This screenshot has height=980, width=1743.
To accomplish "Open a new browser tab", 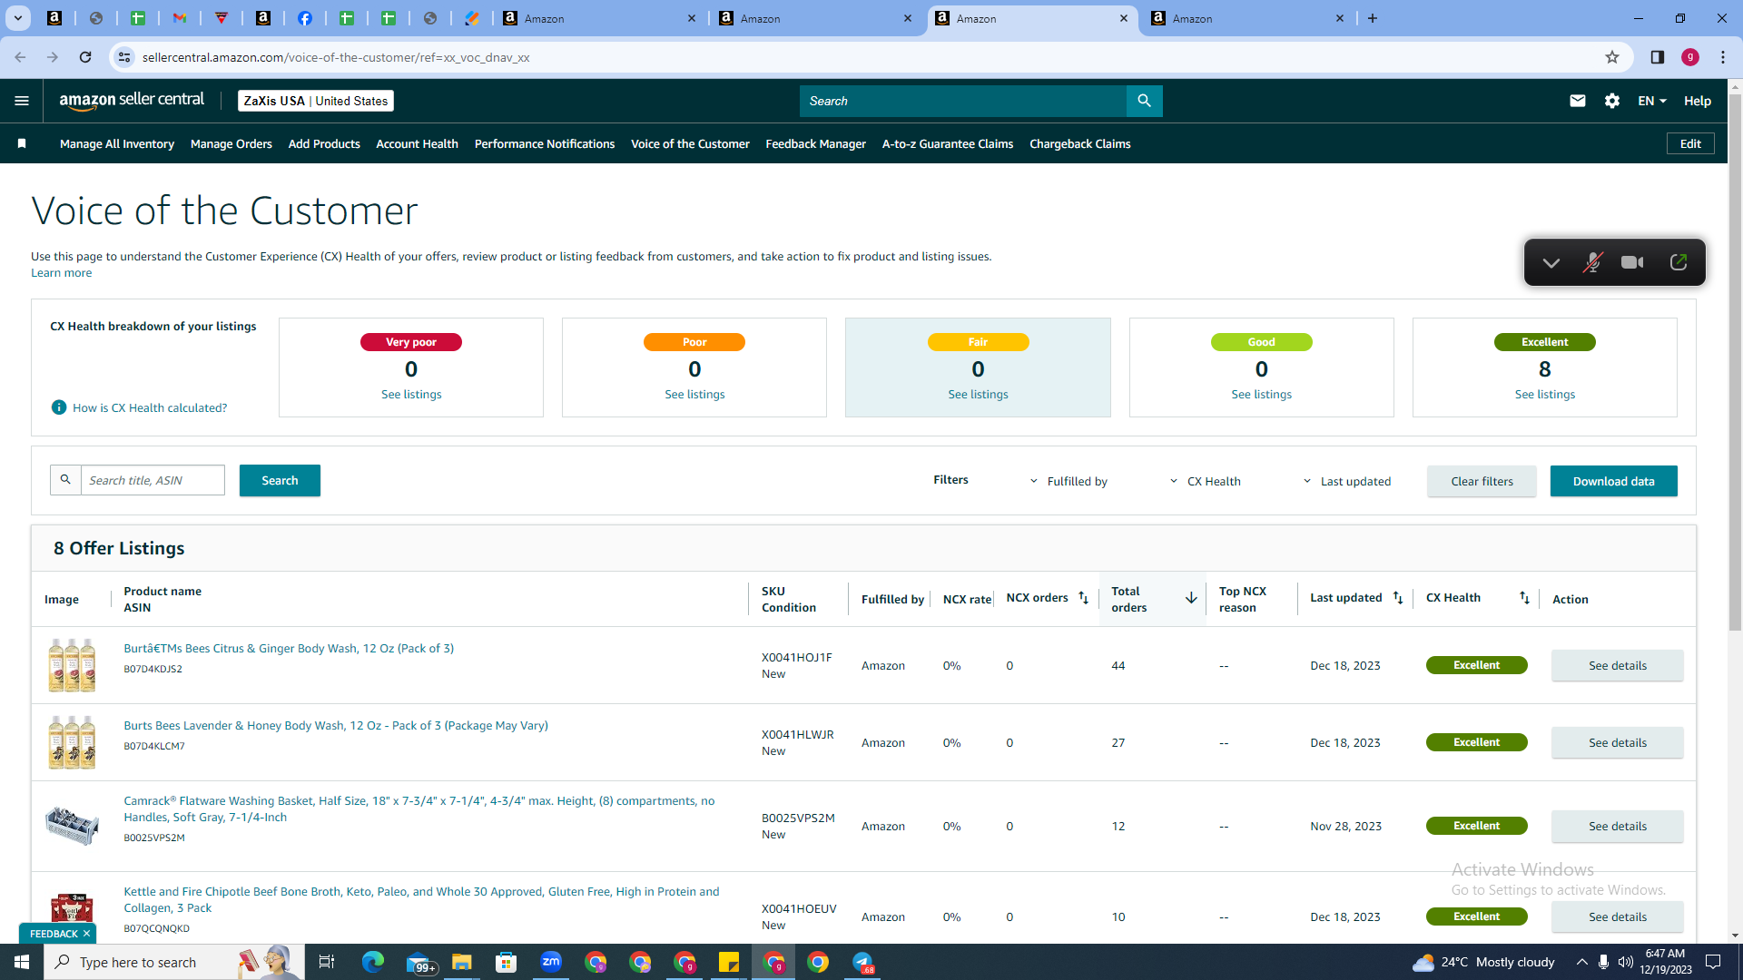I will (x=1373, y=18).
